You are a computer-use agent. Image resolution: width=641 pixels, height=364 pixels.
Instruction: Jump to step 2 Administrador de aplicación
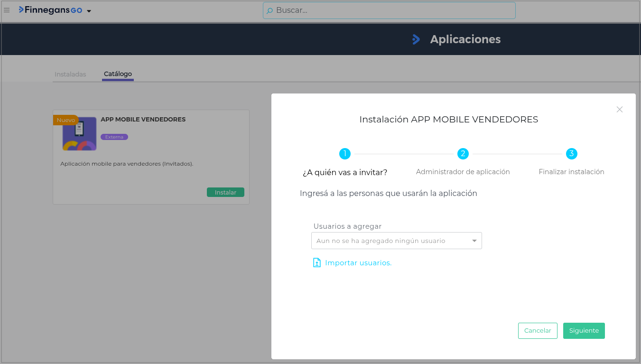point(463,154)
